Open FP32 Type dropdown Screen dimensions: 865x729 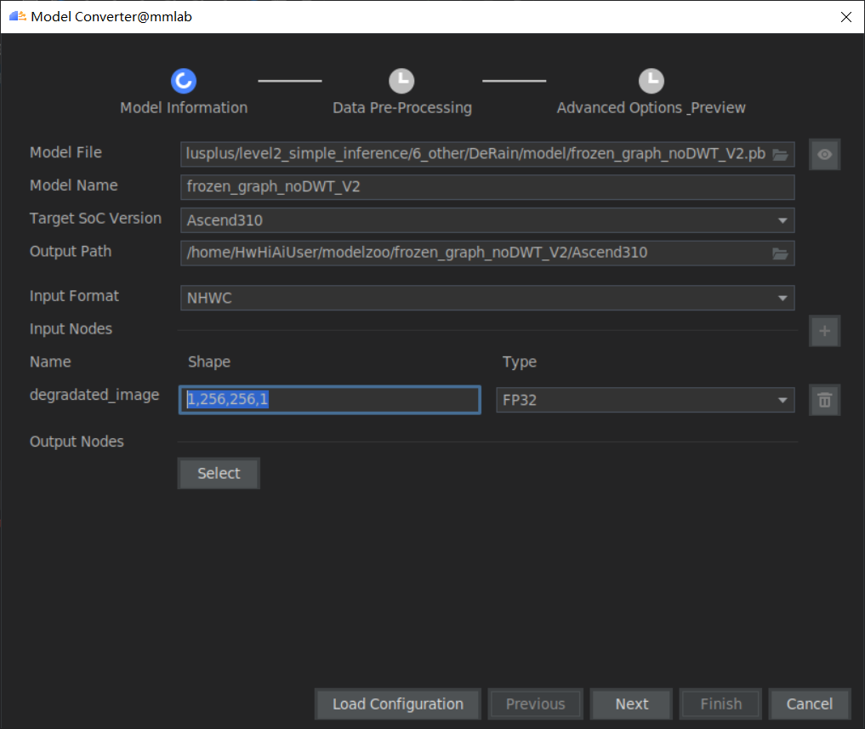pos(782,400)
